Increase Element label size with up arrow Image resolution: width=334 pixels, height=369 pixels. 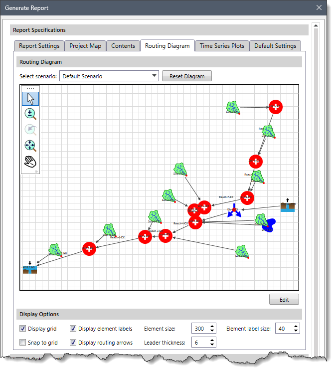296,326
